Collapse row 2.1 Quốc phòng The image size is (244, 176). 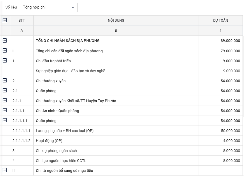(x=5, y=91)
